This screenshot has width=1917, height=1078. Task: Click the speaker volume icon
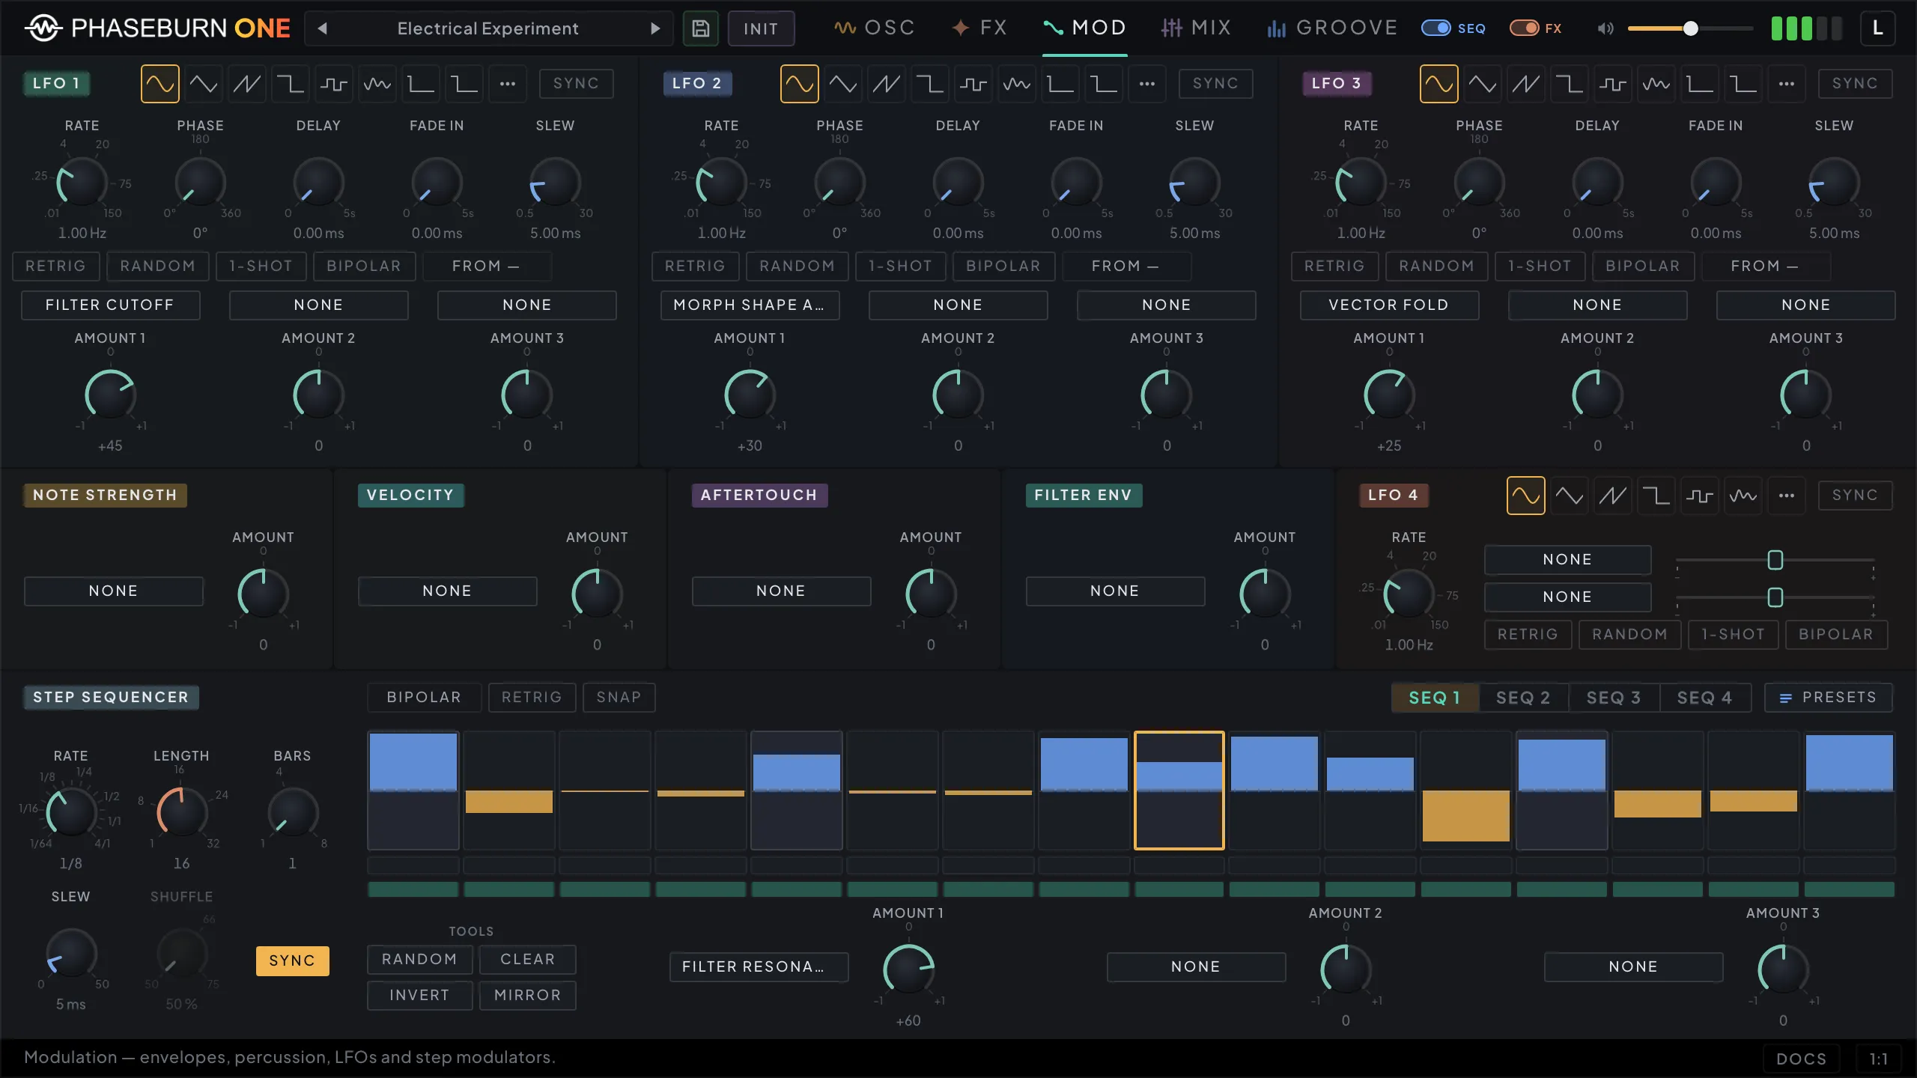coord(1605,28)
